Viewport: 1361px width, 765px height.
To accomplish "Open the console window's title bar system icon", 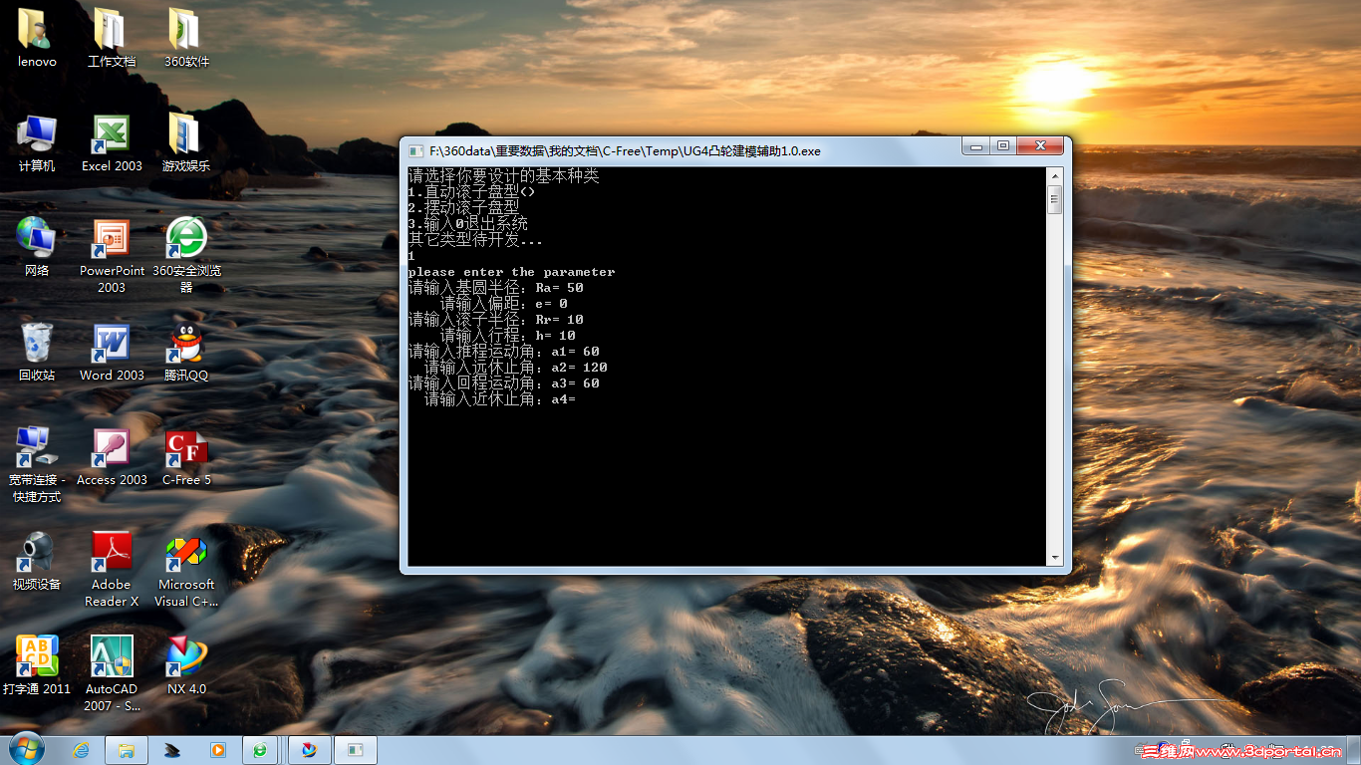I will pos(416,151).
